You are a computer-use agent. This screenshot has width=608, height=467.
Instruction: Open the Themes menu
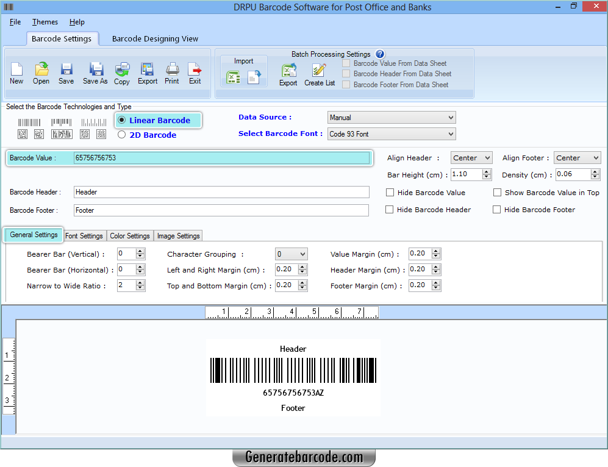coord(45,22)
